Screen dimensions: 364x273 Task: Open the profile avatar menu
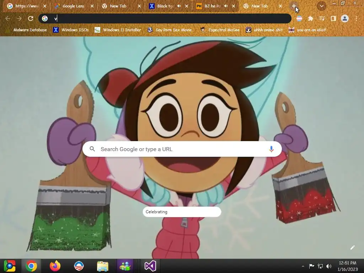pos(345,18)
